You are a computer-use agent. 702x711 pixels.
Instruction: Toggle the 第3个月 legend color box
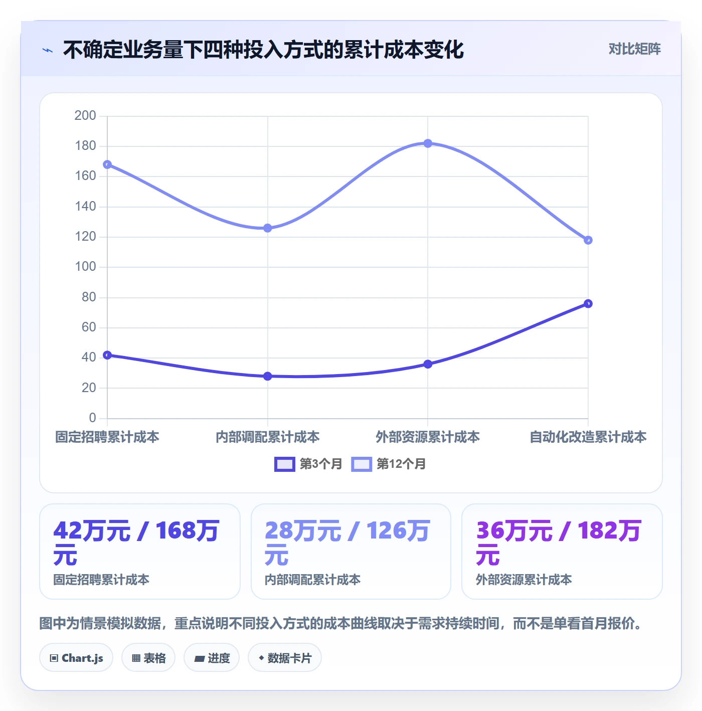pos(285,464)
